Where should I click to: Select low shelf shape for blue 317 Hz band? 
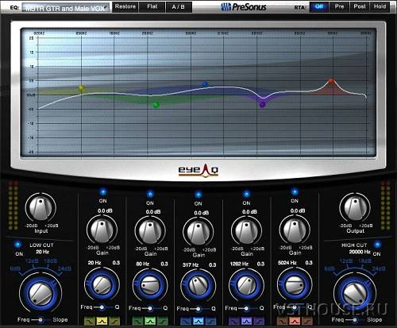[x=186, y=322]
